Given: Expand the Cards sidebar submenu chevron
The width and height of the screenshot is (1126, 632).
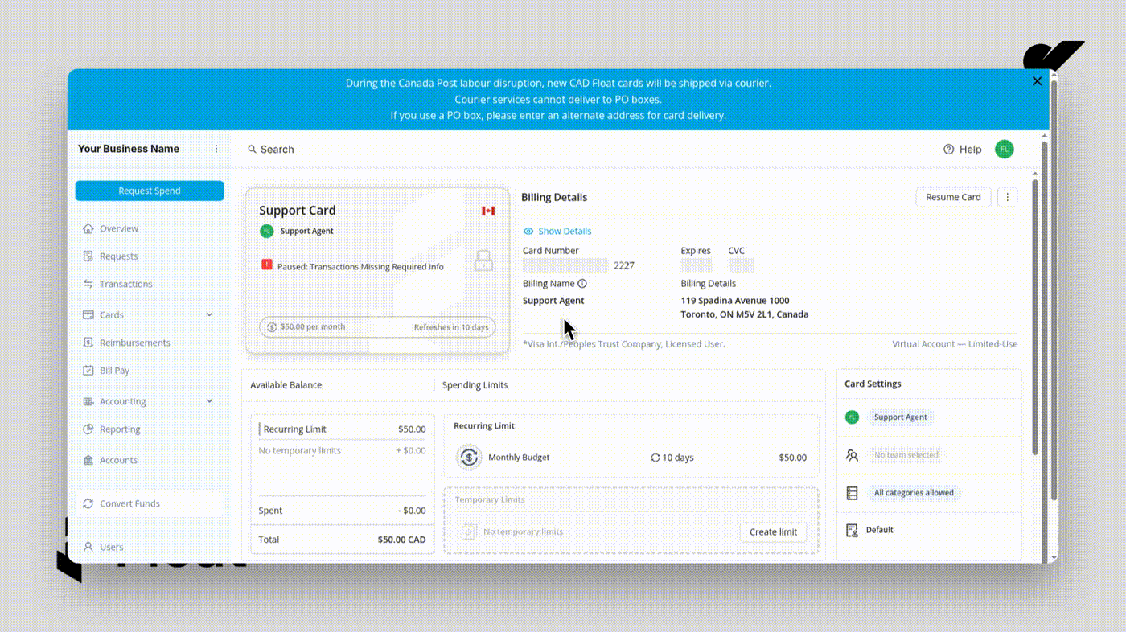Looking at the screenshot, I should [209, 314].
